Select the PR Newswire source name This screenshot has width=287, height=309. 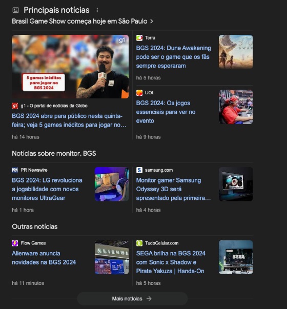click(x=34, y=170)
